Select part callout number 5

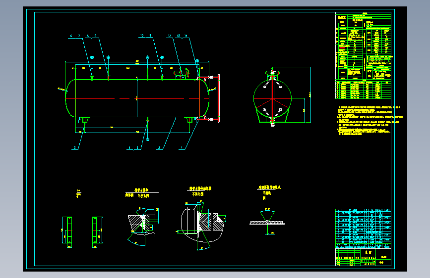[x=74, y=148]
